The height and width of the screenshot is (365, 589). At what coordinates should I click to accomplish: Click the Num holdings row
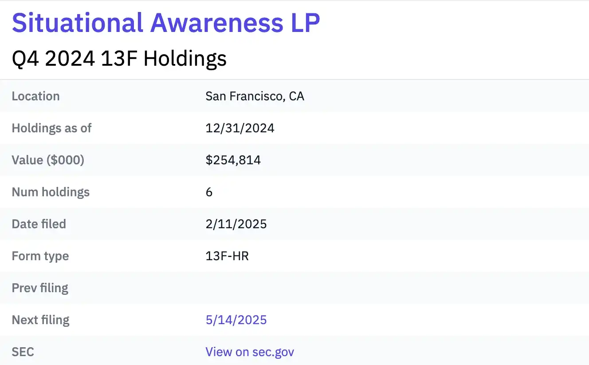point(51,192)
